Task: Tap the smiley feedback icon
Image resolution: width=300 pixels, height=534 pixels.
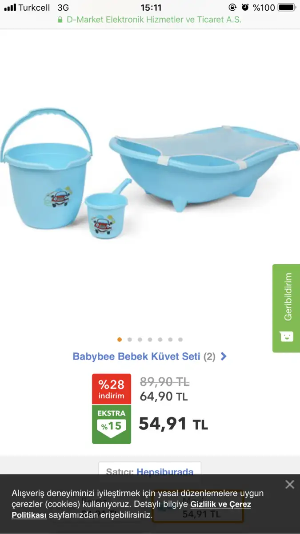Action: pos(287,336)
